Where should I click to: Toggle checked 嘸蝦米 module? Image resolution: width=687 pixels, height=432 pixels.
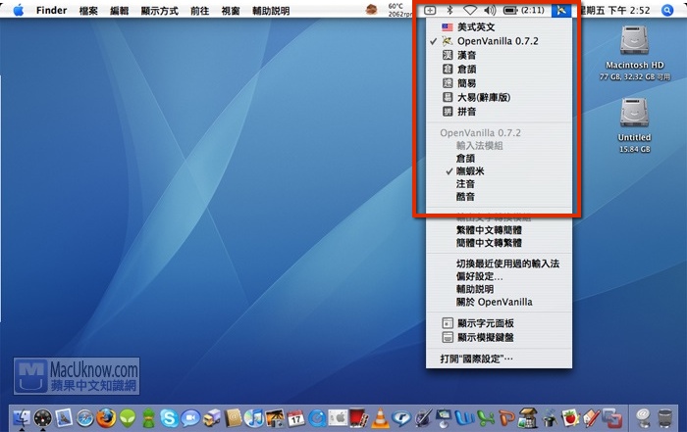pos(499,171)
